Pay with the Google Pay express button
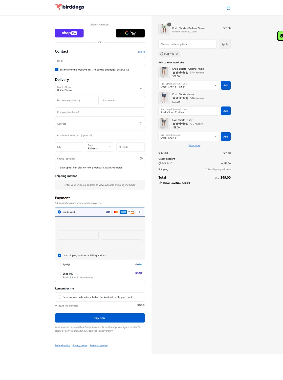Image resolution: width=283 pixels, height=380 pixels. pos(130,33)
